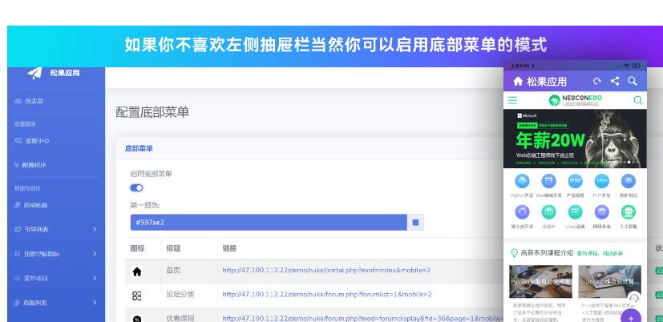Tap the Python全能自动化开发 course thumbnail
Image resolution: width=663 pixels, height=322 pixels.
pos(541,282)
